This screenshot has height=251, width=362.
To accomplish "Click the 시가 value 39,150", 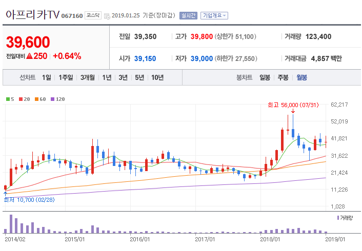I will [x=145, y=58].
